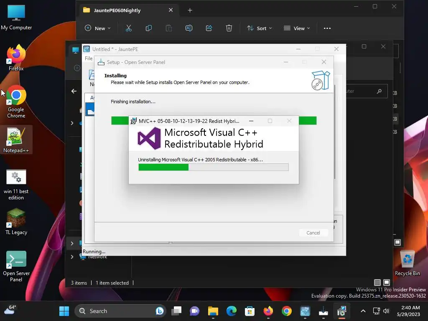Open Microsoft Edge from taskbar
Viewport: 428px width, 321px height.
click(x=232, y=311)
